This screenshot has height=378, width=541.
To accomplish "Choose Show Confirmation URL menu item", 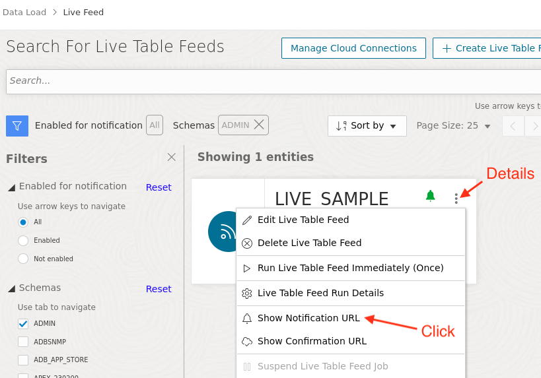I will click(351, 341).
